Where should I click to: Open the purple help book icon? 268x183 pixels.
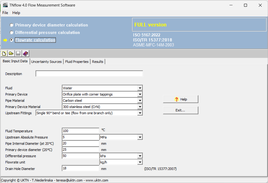(x=25, y=54)
